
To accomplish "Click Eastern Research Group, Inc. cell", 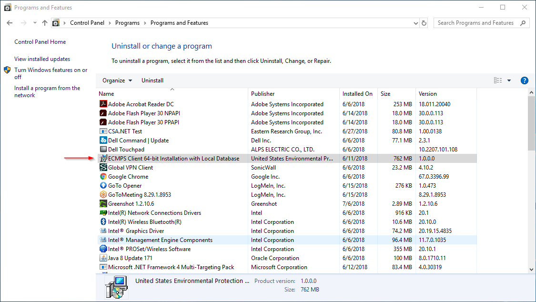I will (286, 131).
